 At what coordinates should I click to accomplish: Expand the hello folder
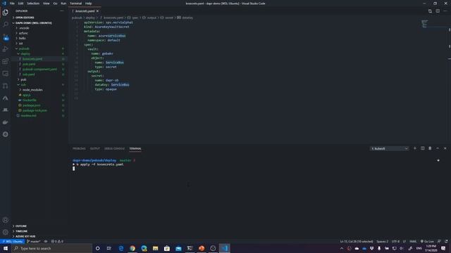(22, 38)
